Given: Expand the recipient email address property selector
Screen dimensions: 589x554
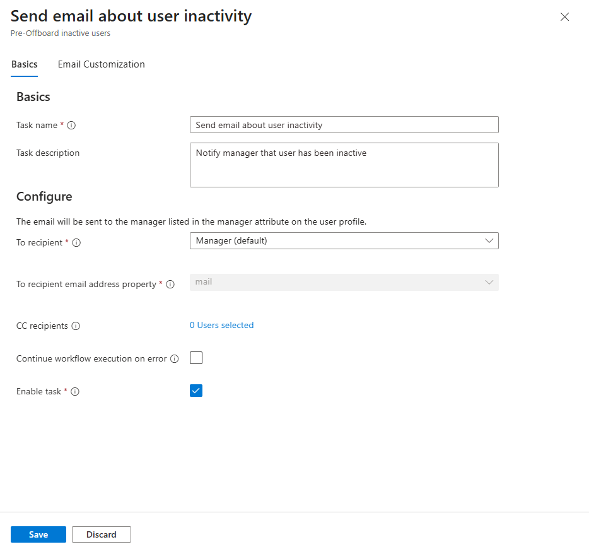Looking at the screenshot, I should pos(489,282).
